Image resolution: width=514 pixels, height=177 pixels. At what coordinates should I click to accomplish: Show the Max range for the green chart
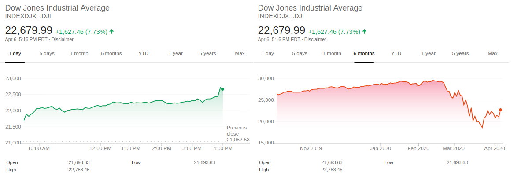[x=240, y=53]
